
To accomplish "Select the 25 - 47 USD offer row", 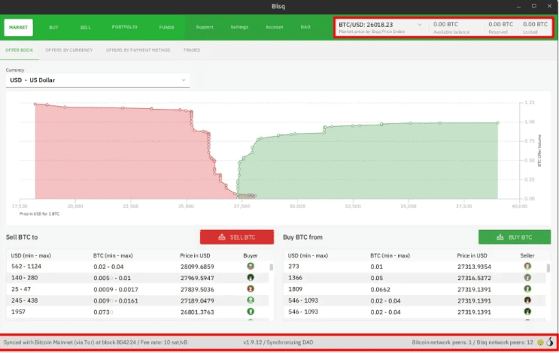I will (138, 289).
